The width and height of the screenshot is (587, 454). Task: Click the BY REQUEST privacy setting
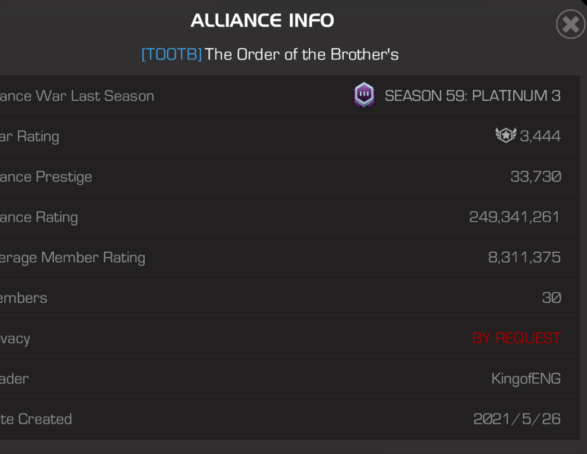pos(516,338)
